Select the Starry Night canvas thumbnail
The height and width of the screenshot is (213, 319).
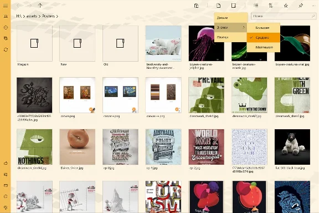click(x=120, y=95)
